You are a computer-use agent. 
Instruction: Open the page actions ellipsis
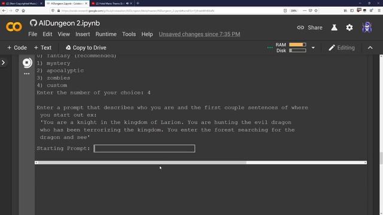pos(305,11)
